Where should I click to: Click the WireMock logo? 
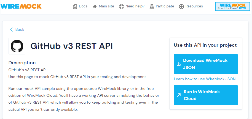point(21,6)
